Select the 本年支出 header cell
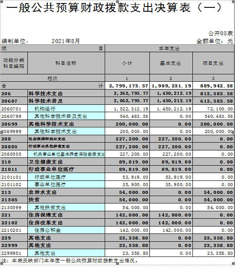 point(169,48)
